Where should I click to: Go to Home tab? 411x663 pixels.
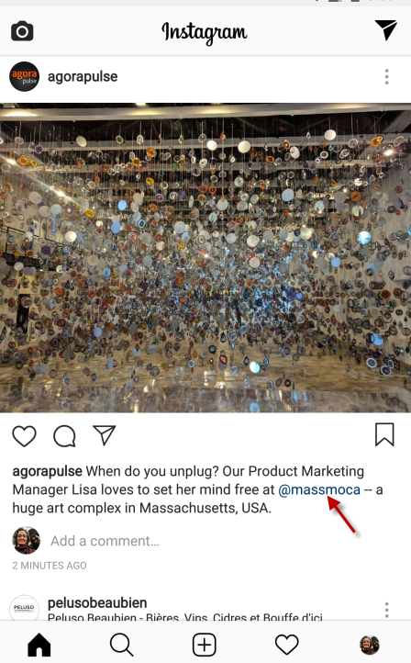pyautogui.click(x=39, y=645)
